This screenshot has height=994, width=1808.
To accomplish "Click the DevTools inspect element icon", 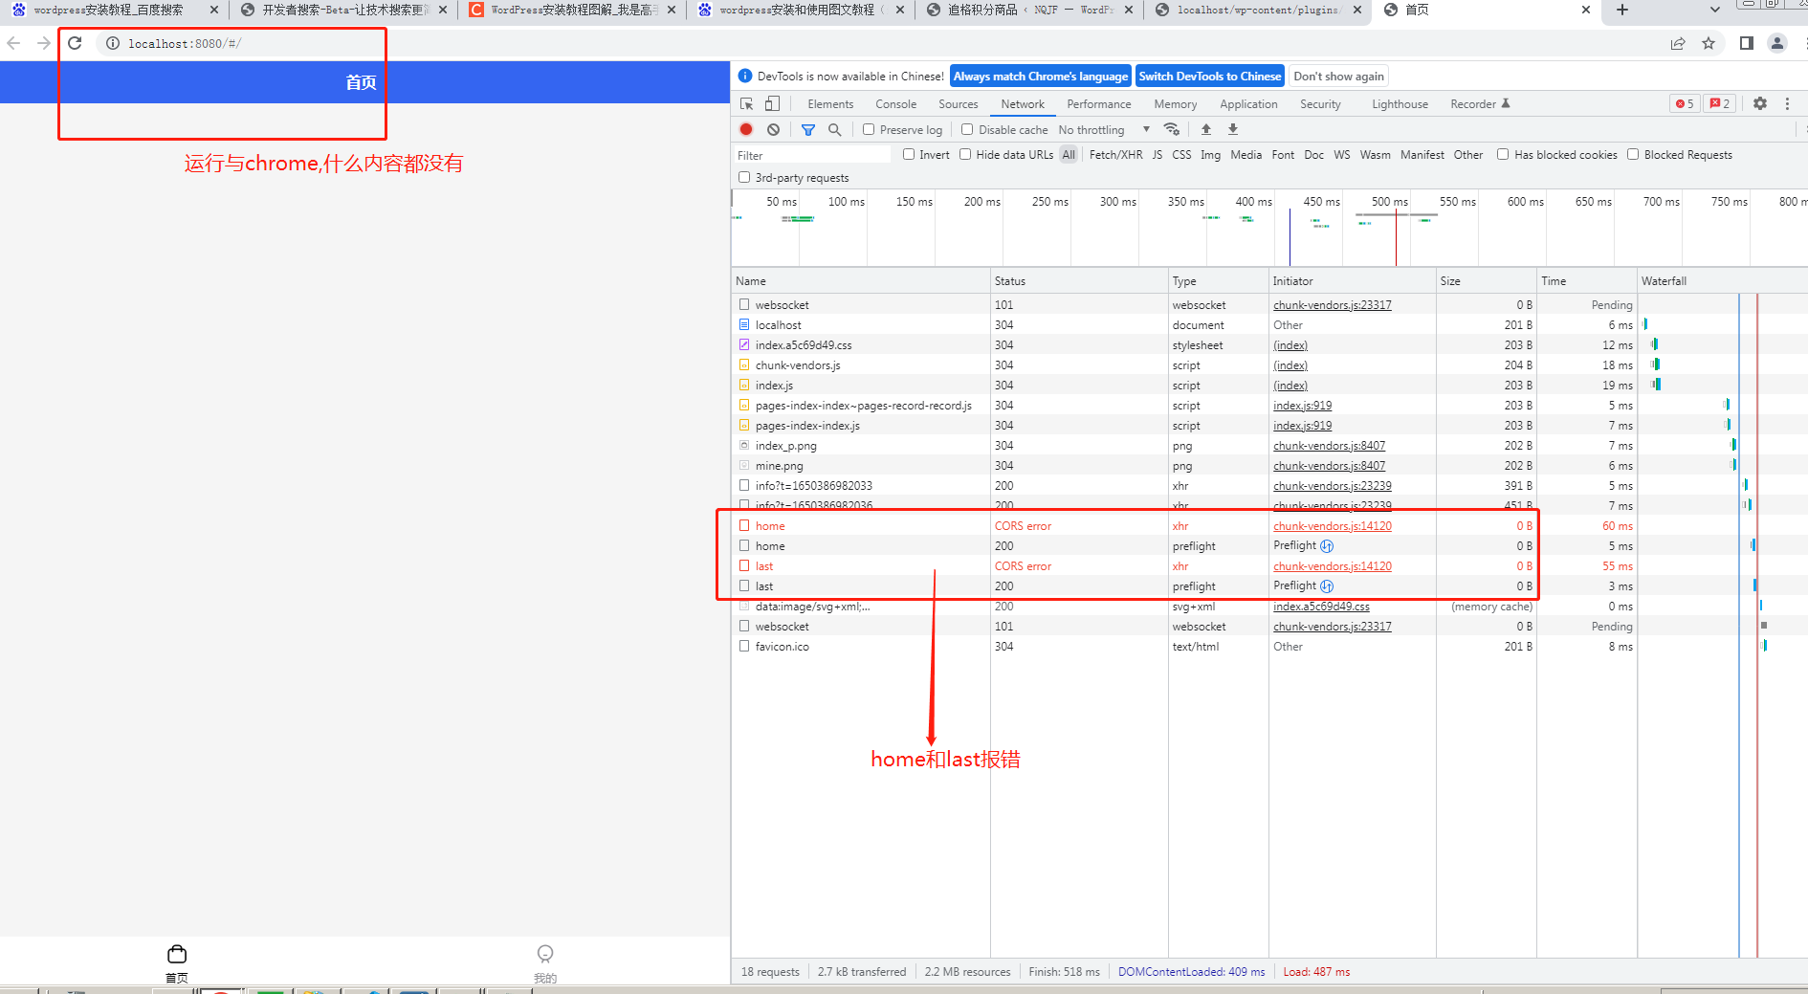I will 747,103.
